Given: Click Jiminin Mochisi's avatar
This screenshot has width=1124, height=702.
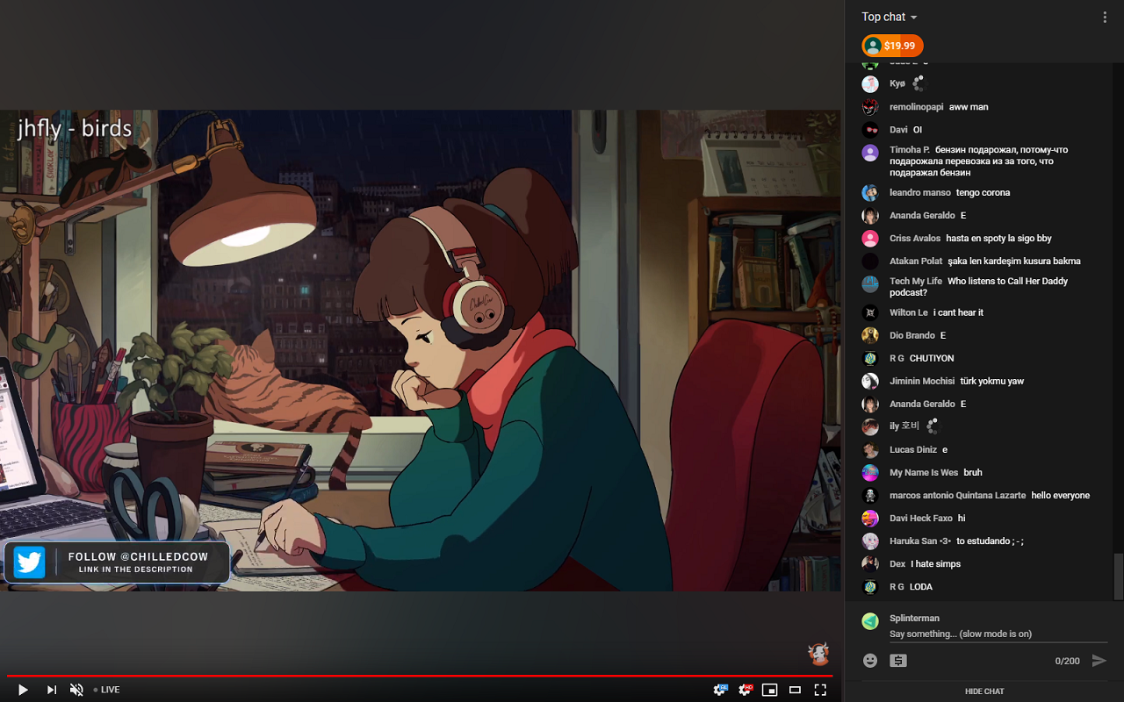Looking at the screenshot, I should [870, 381].
